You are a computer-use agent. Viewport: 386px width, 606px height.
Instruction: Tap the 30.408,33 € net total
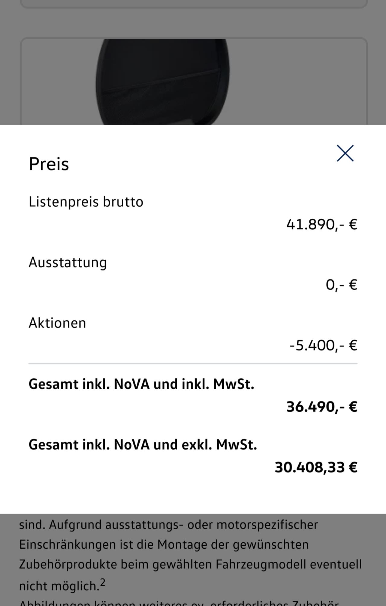[x=316, y=467]
